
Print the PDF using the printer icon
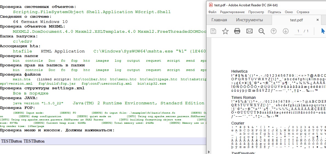coord(237,31)
